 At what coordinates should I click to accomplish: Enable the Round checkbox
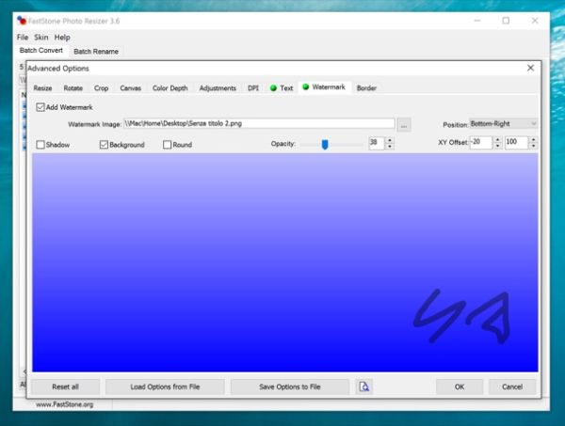(x=167, y=145)
